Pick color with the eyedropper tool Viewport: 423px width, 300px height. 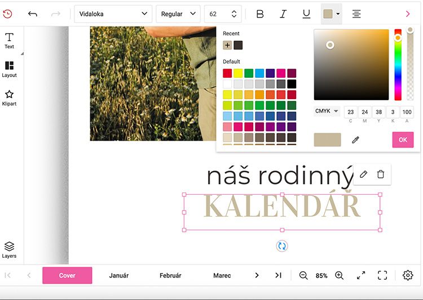point(355,140)
